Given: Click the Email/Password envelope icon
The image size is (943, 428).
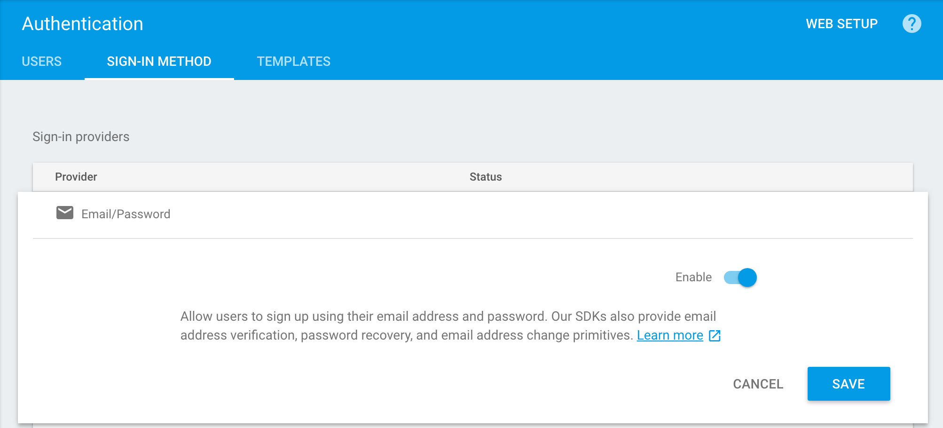Looking at the screenshot, I should [x=65, y=213].
